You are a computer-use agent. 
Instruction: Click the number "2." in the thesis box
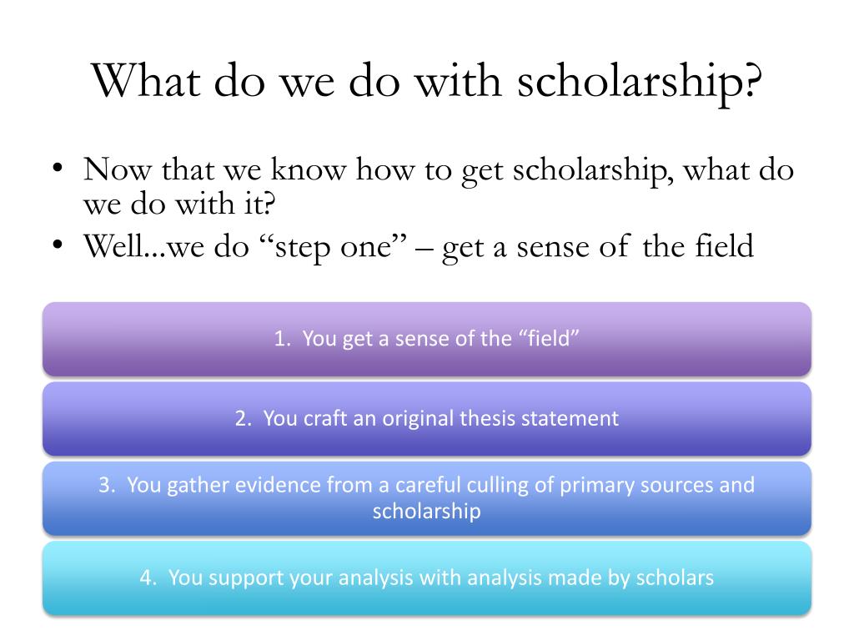pos(244,419)
